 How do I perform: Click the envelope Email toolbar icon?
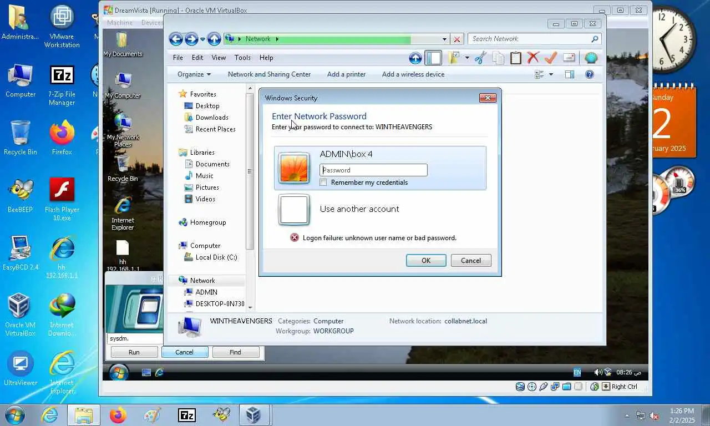click(569, 58)
